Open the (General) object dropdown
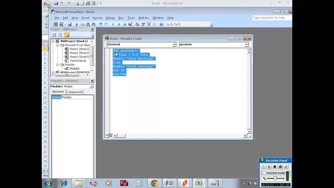The image size is (334, 188). 174,45
